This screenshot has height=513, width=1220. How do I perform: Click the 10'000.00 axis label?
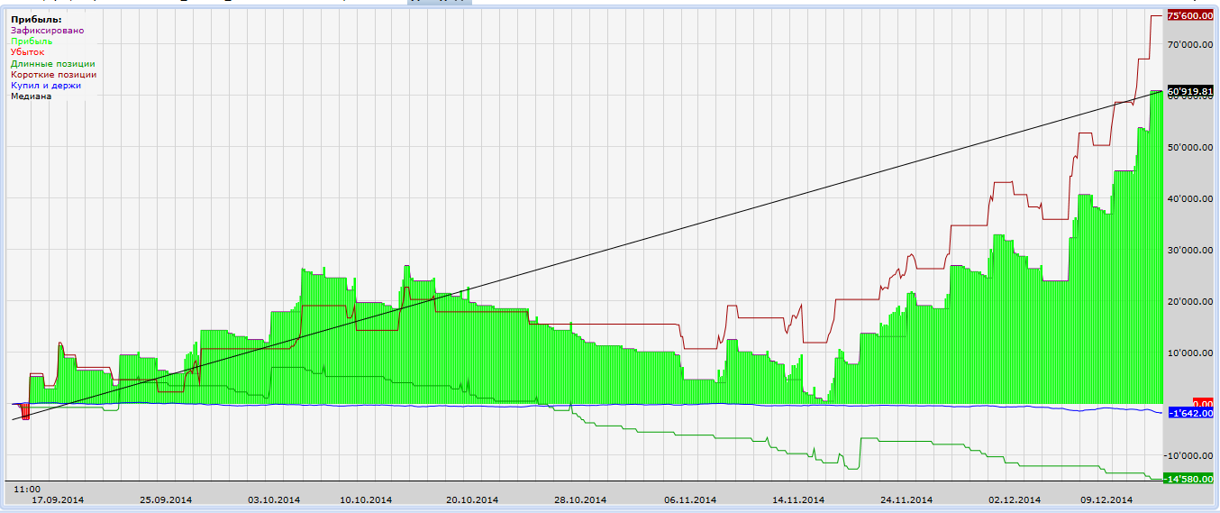(x=1190, y=353)
